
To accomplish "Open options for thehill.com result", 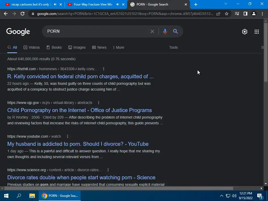I will pyautogui.click(x=104, y=69).
